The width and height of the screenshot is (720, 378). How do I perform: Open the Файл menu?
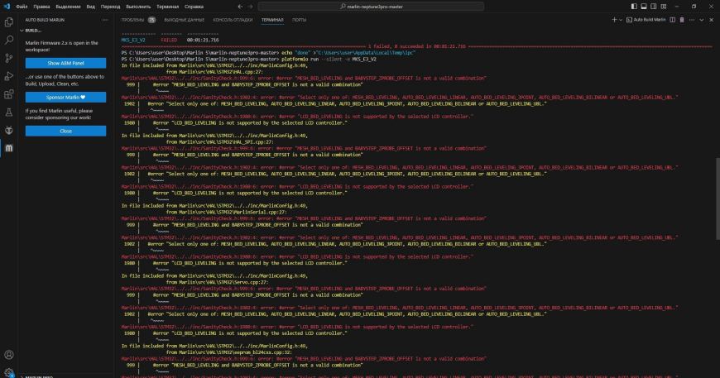22,7
